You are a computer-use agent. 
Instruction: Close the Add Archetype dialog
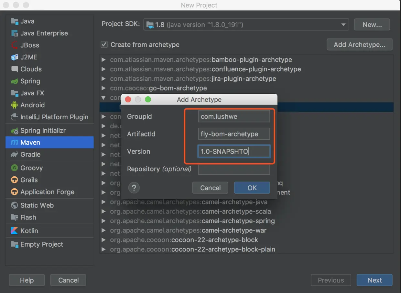click(x=128, y=100)
